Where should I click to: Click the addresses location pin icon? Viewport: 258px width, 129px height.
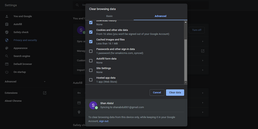pyautogui.click(x=79, y=112)
